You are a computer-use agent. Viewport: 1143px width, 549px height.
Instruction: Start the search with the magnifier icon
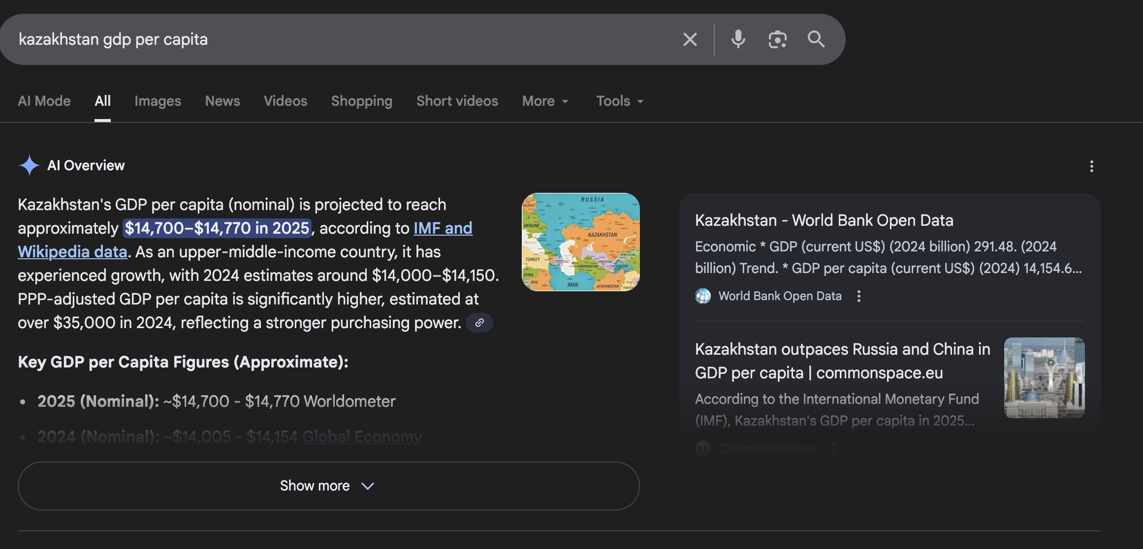pos(816,39)
